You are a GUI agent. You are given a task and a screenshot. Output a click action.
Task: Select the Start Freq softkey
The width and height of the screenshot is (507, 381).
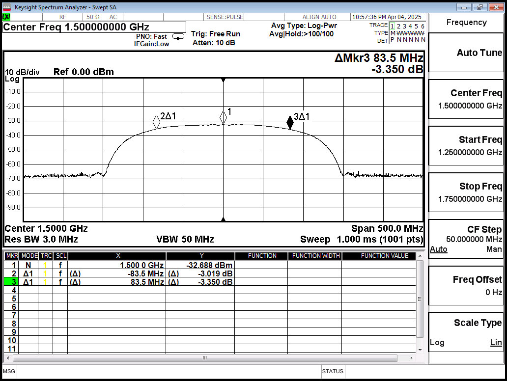point(466,146)
